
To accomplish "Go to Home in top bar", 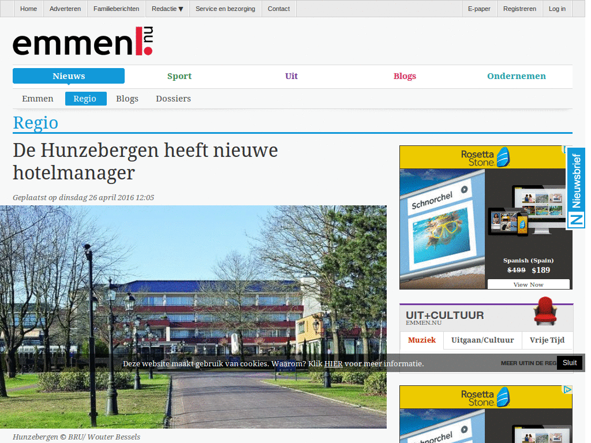I will [x=29, y=9].
